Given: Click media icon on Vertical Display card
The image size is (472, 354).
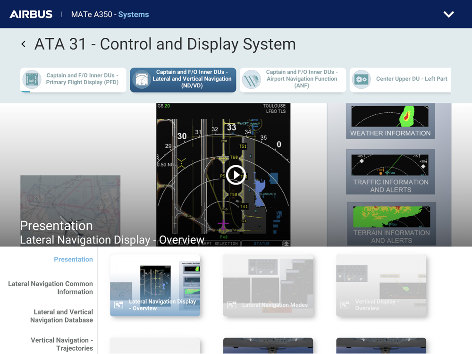Looking at the screenshot, I should [345, 304].
